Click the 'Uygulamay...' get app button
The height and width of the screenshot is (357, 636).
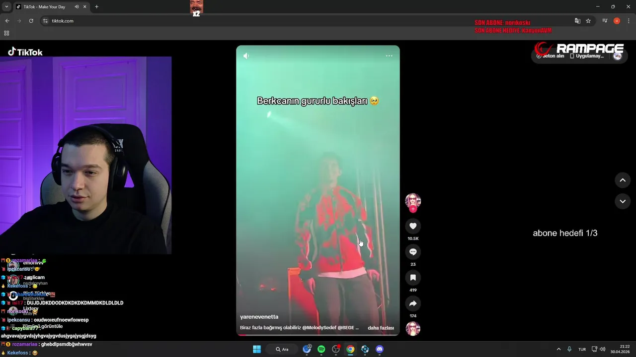[586, 56]
